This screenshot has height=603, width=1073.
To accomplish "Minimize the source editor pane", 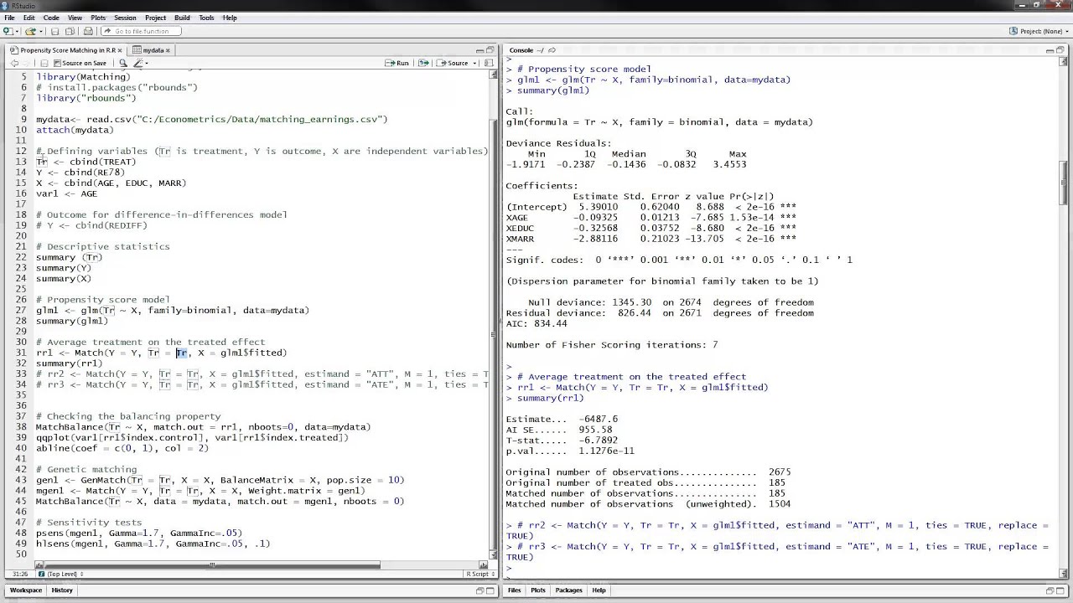I will click(x=479, y=50).
